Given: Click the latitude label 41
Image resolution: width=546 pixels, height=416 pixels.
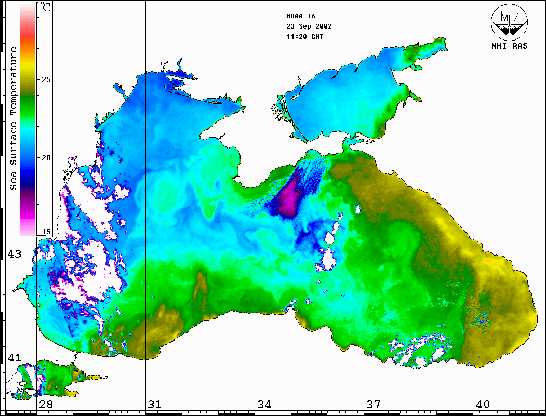Looking at the screenshot, I should [14, 358].
